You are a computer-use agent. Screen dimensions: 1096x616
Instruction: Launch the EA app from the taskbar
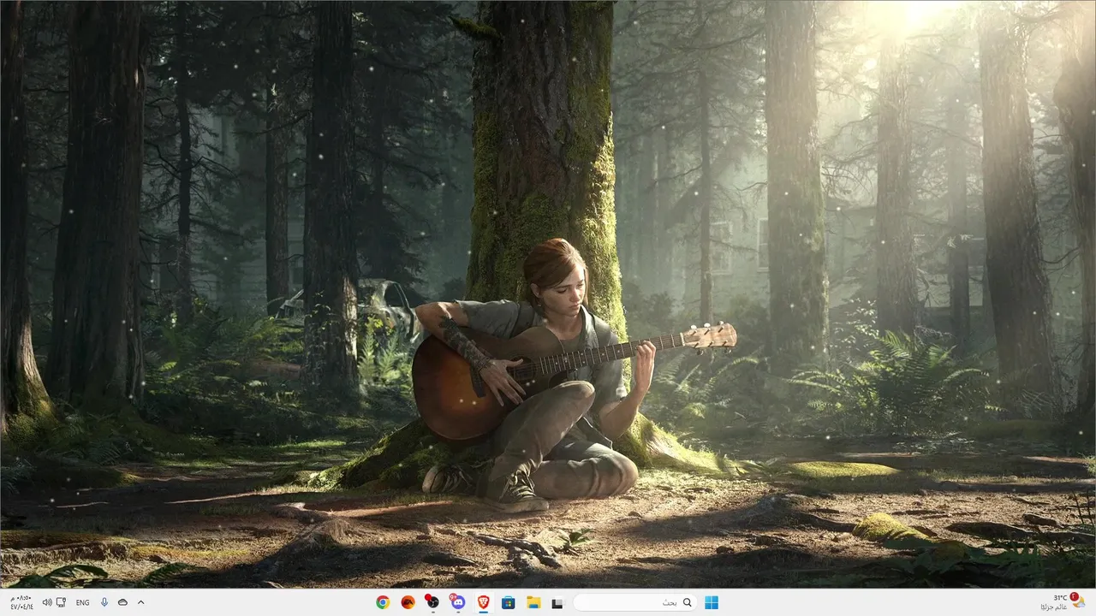pos(408,602)
